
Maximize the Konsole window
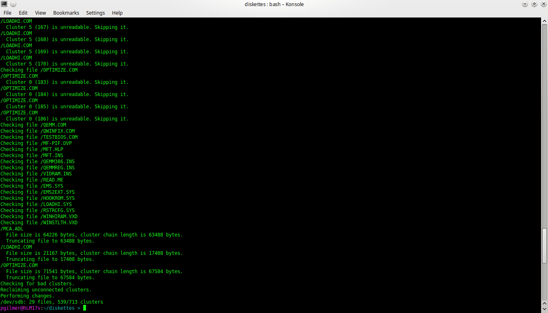(x=534, y=4)
